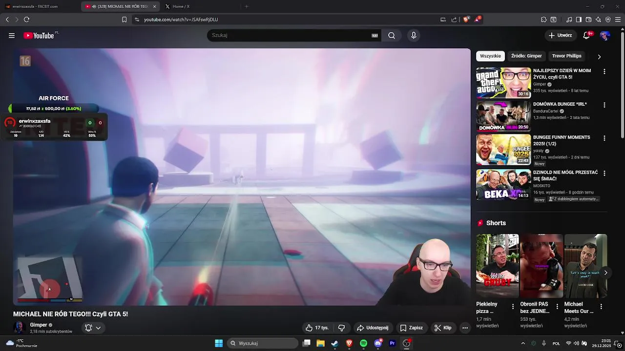Open Discord from taskbar
The width and height of the screenshot is (625, 351).
pyautogui.click(x=378, y=343)
